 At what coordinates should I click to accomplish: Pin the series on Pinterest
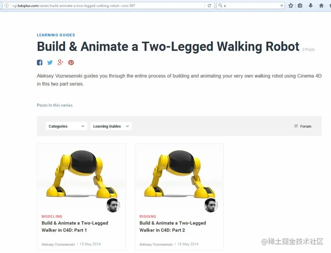click(71, 62)
